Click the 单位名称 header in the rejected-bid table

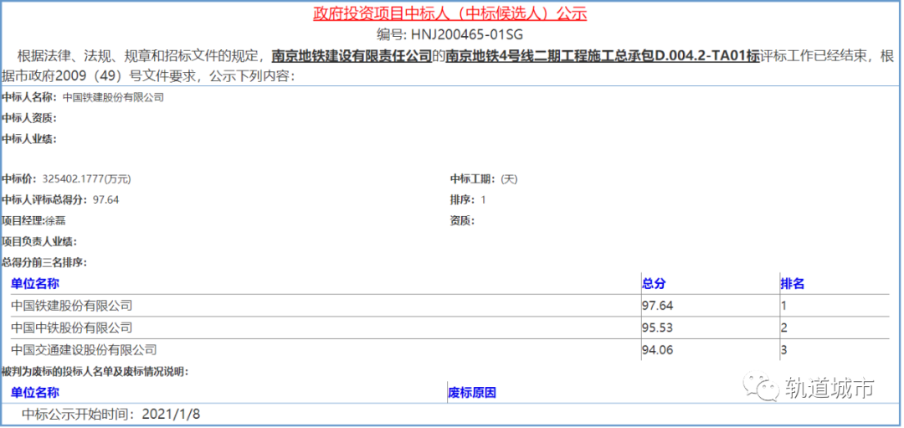coord(34,393)
